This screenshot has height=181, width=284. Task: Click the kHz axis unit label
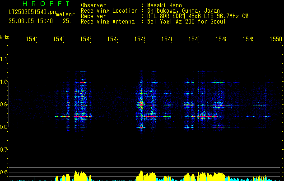5,37
